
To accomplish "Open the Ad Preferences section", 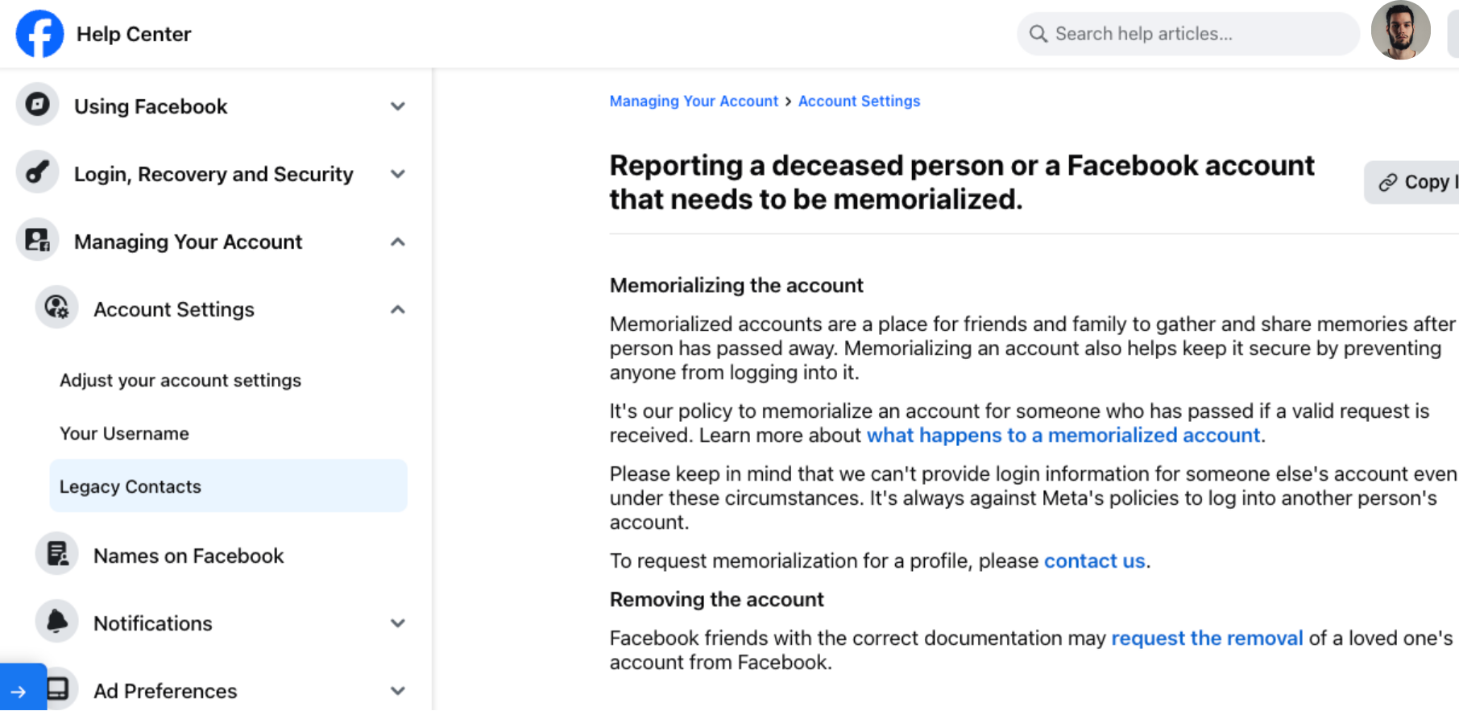I will tap(165, 691).
